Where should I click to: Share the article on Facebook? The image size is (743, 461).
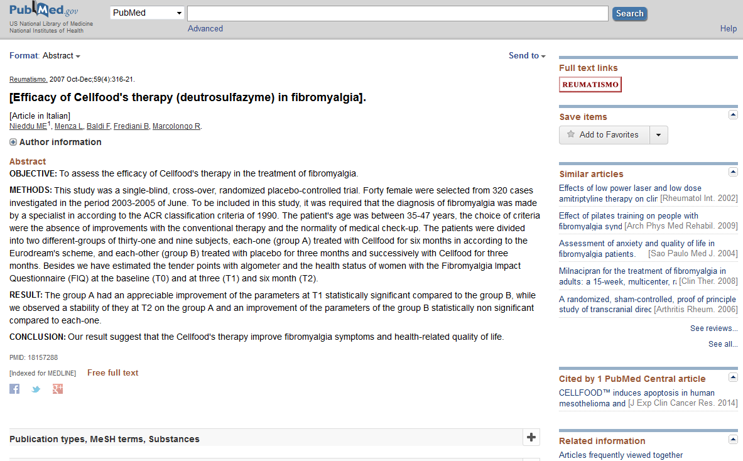coord(14,389)
